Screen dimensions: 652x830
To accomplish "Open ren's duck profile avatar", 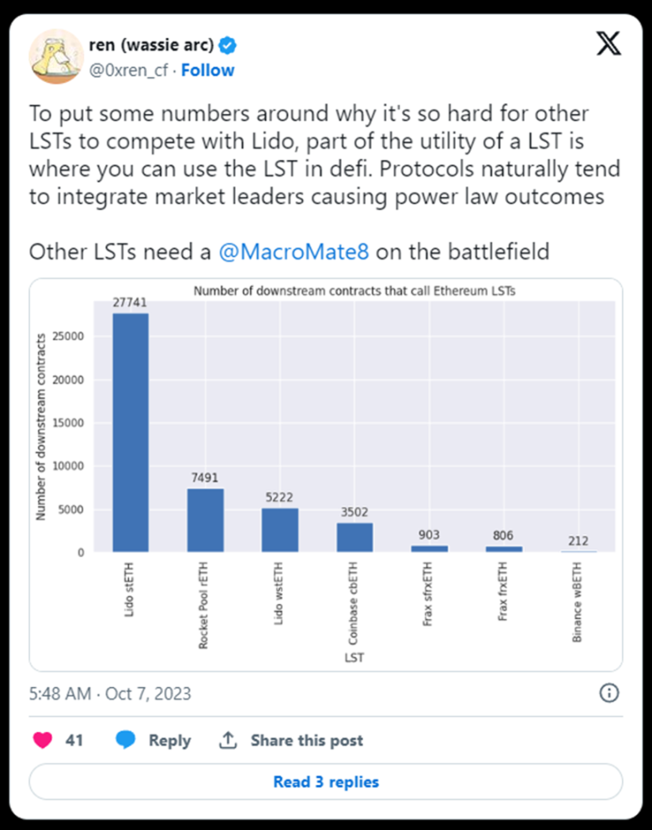I will [x=56, y=57].
